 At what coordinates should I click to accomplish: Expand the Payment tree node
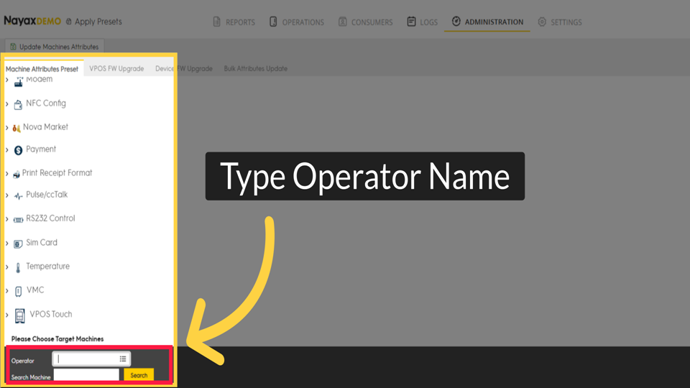pyautogui.click(x=7, y=150)
